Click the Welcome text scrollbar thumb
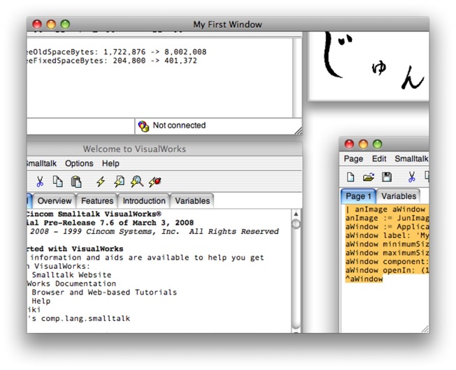This screenshot has width=456, height=370. [x=296, y=224]
